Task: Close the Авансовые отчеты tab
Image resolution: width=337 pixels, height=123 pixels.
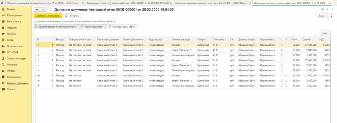Action: pyautogui.click(x=108, y=3)
